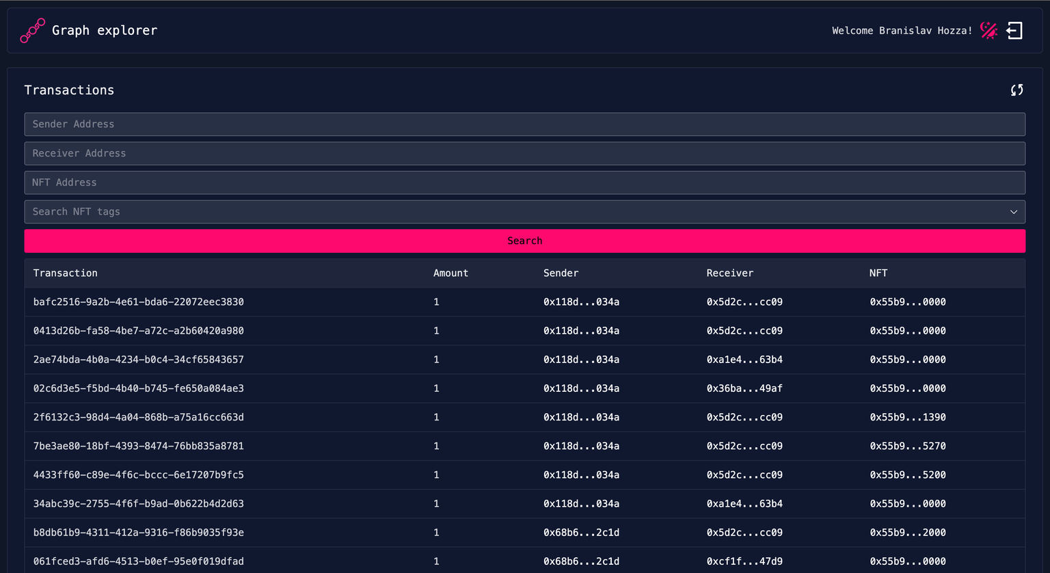Toggle the theme switch icon beside welcome text

(x=988, y=30)
